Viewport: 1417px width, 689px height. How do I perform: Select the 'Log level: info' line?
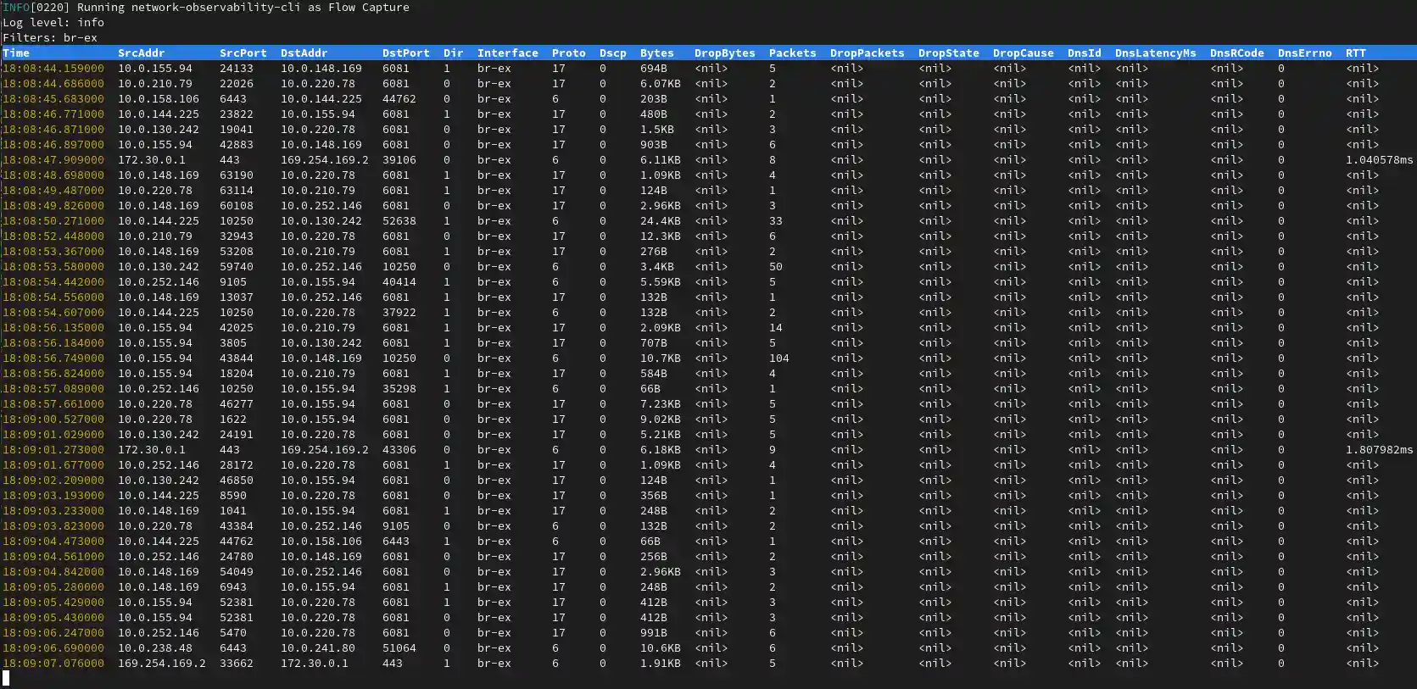click(x=53, y=22)
